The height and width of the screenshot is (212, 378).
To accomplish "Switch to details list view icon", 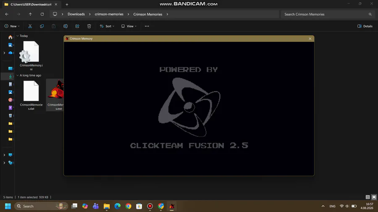I will tap(367, 197).
